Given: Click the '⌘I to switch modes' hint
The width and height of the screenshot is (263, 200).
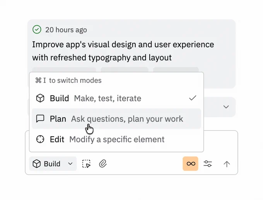Looking at the screenshot, I should point(68,80).
